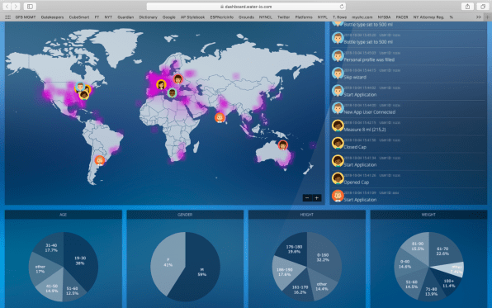Click the user avatar marker over India
This screenshot has width=492, height=308.
(x=220, y=118)
